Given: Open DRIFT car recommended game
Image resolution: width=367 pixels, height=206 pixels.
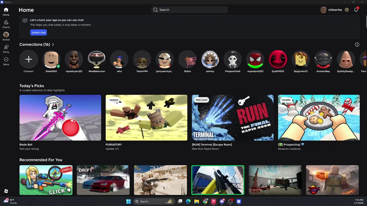Looking at the screenshot, I should click(x=103, y=180).
